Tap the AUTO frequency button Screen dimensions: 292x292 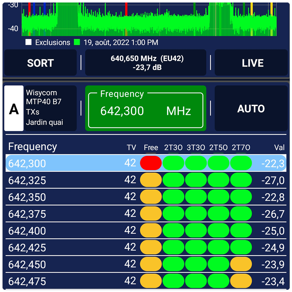point(251,108)
